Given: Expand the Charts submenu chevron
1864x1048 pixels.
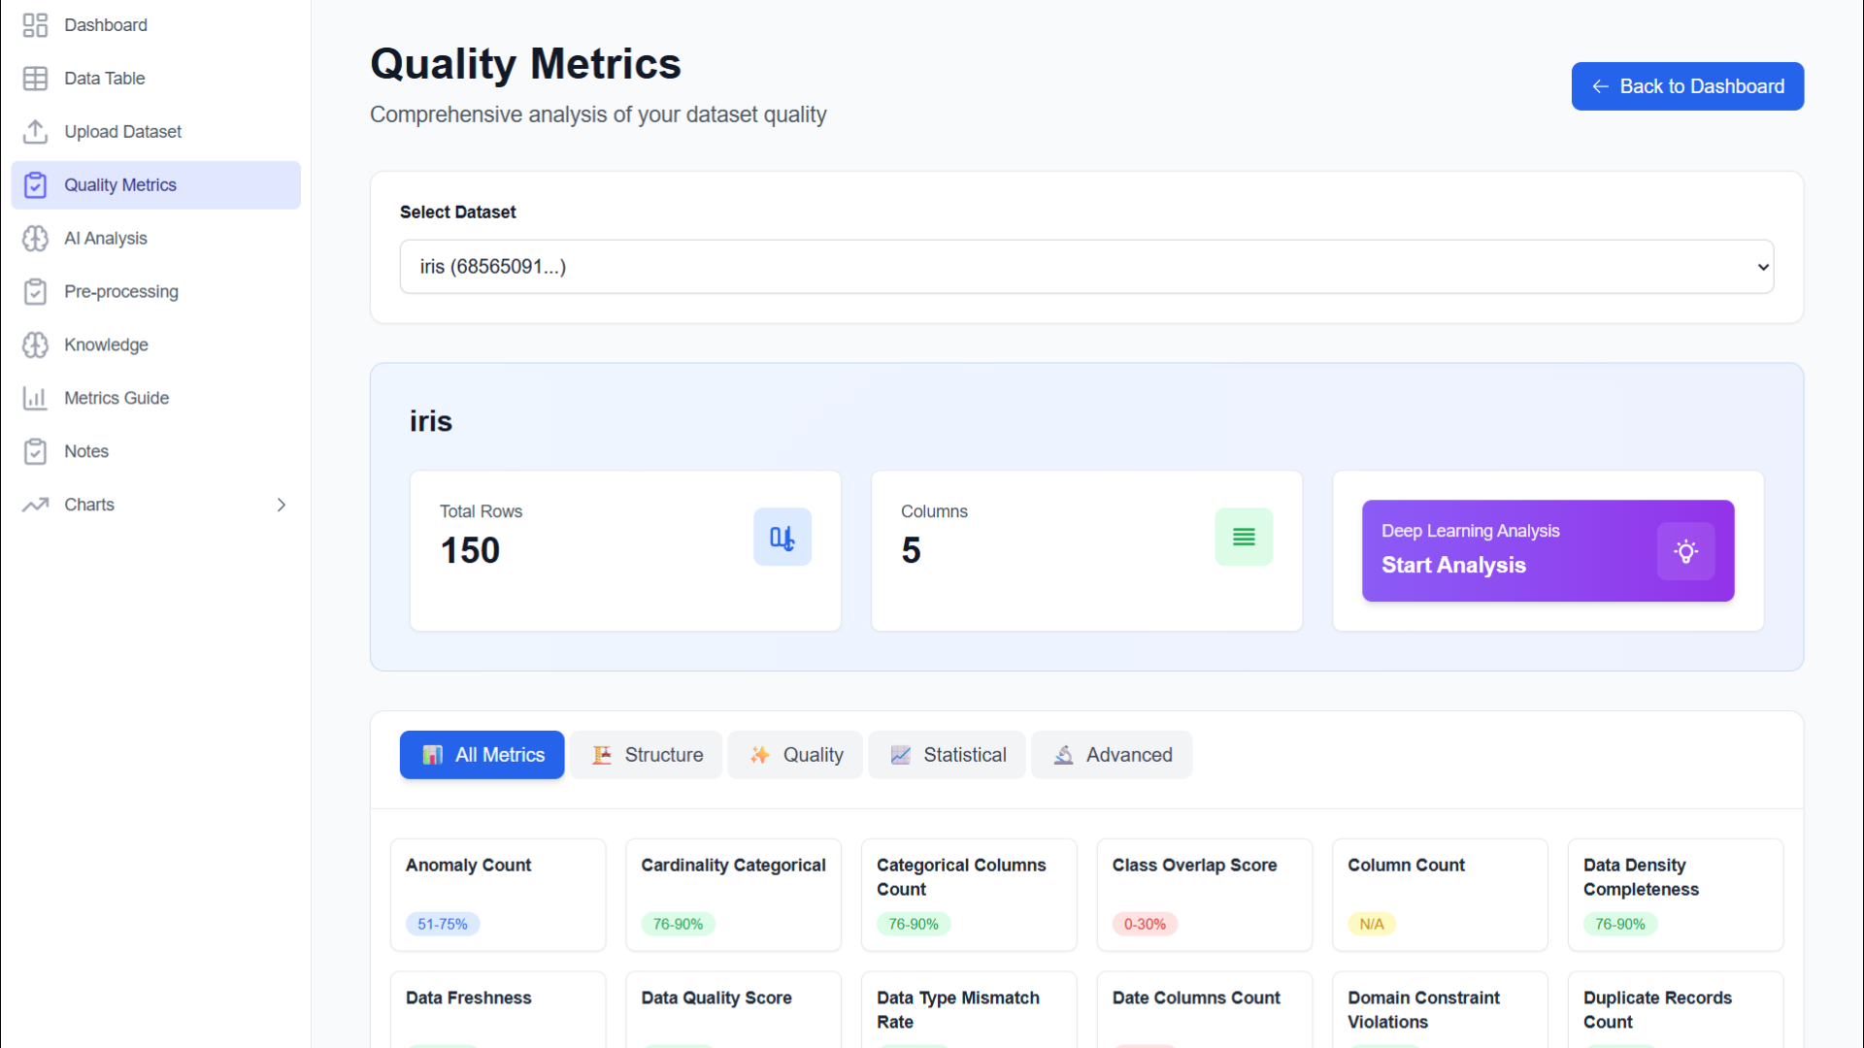Looking at the screenshot, I should (282, 505).
